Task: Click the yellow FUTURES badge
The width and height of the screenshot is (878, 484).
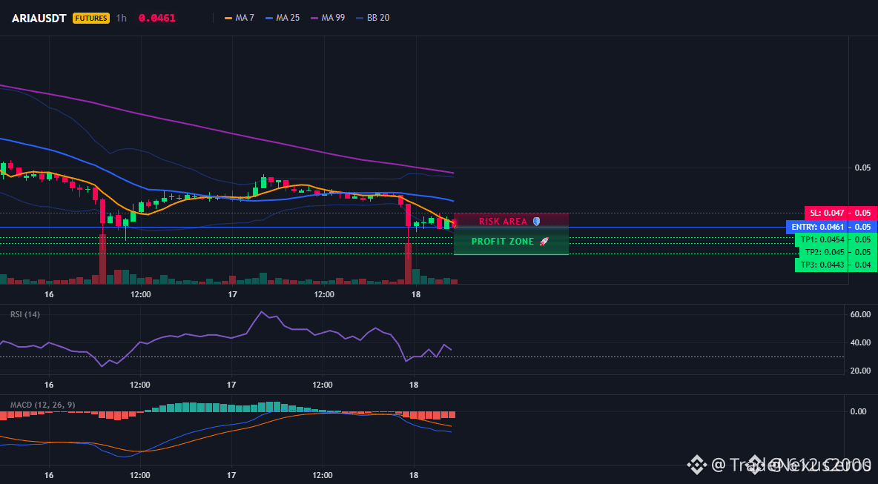Action: click(90, 18)
